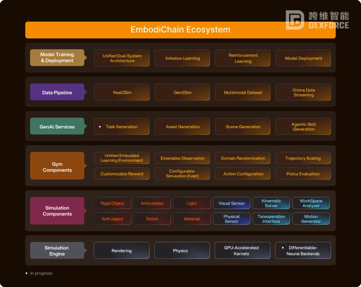The width and height of the screenshot is (361, 287).
Task: Click the Motion Generator box
Action: pos(311,219)
